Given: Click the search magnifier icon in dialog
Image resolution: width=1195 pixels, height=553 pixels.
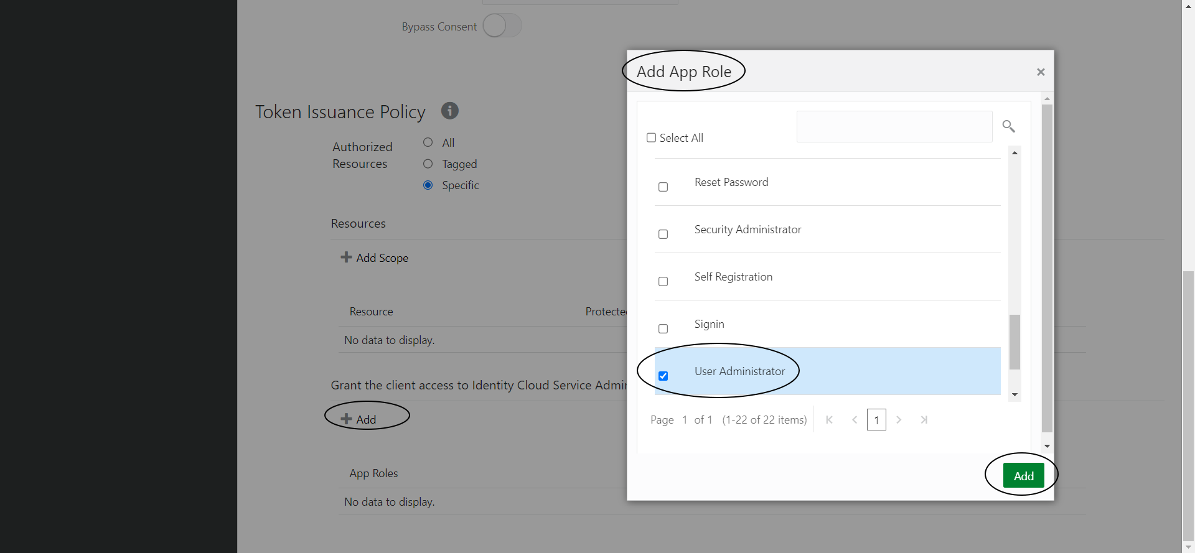Looking at the screenshot, I should [1008, 126].
